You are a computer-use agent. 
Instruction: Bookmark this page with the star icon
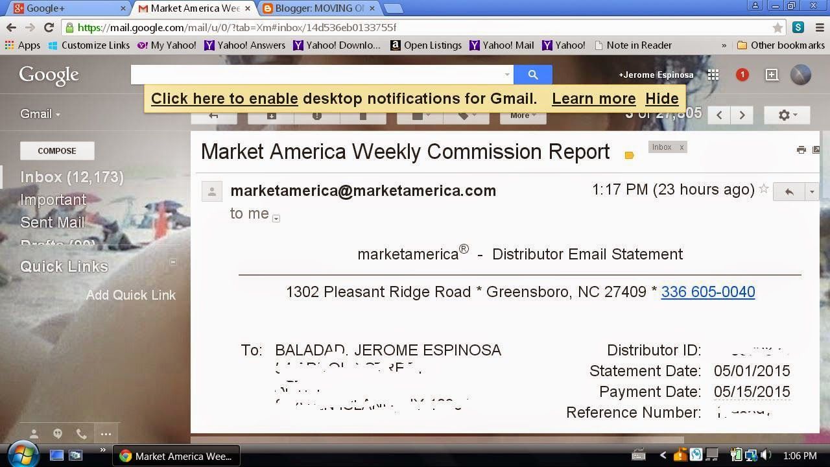[777, 27]
